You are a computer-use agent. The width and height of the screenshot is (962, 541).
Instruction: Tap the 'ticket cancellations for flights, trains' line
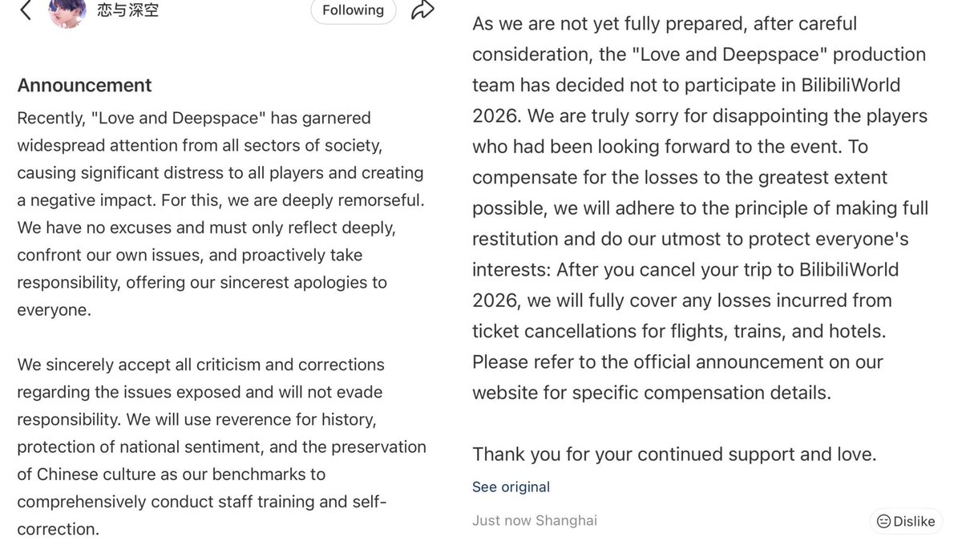point(679,331)
